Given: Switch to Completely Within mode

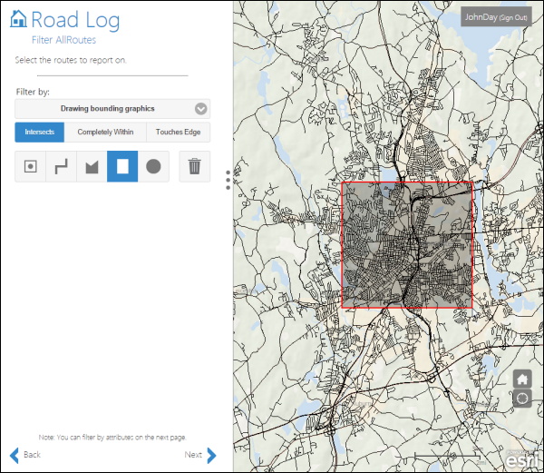Looking at the screenshot, I should point(105,133).
